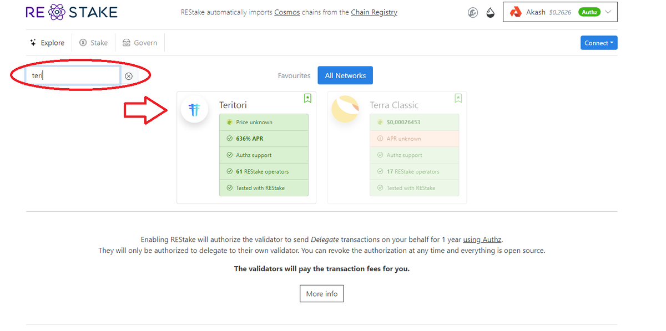
Task: Click the Explore sparkle icon
Action: (33, 43)
